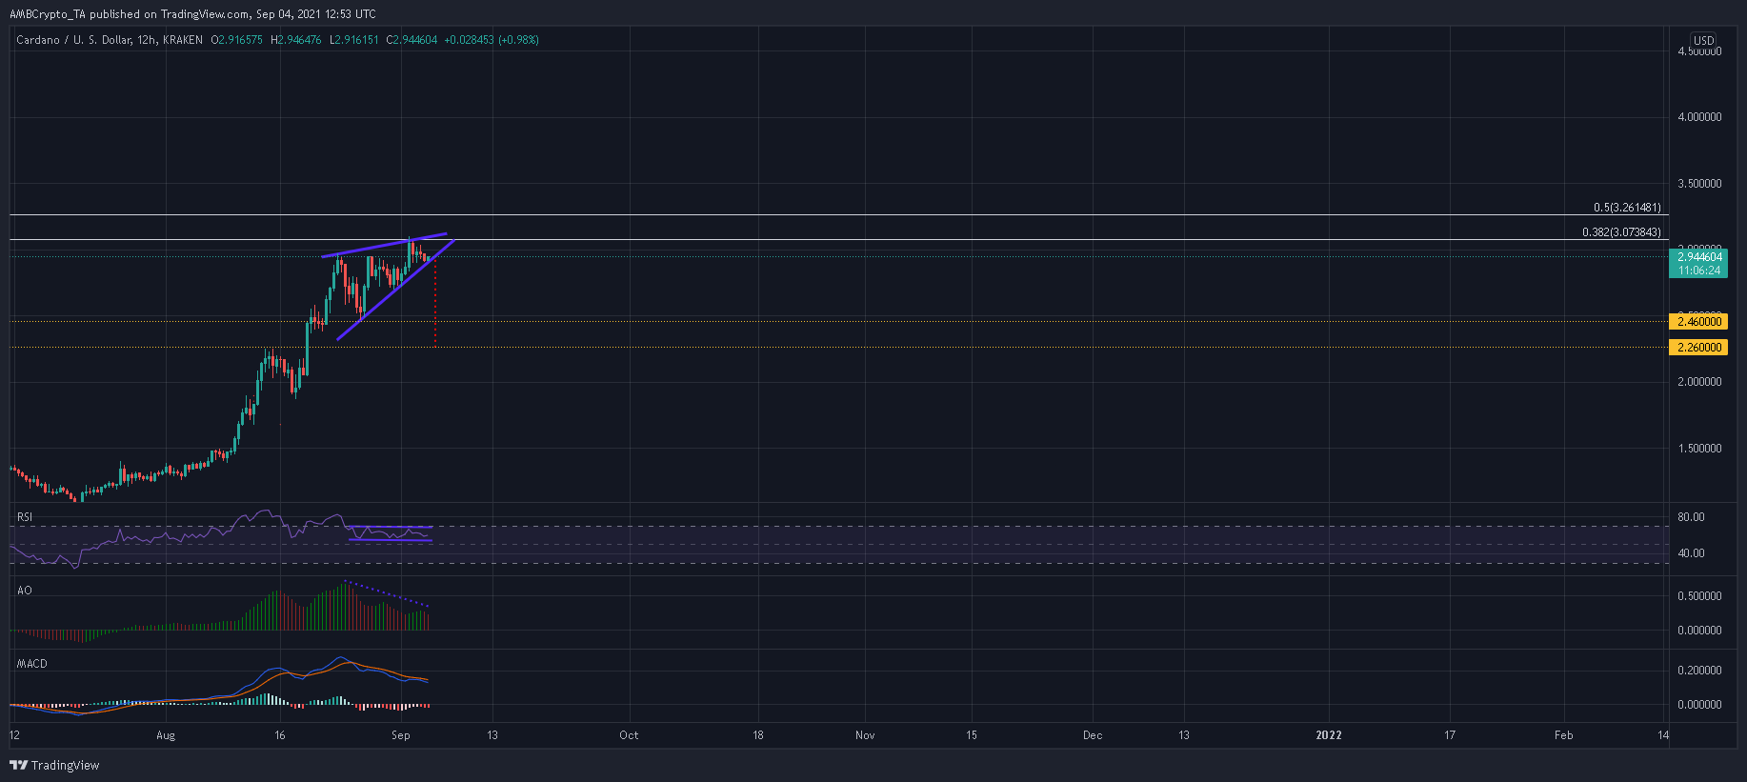Click the orange 2.260000 price label
This screenshot has width=1747, height=782.
tap(1699, 348)
